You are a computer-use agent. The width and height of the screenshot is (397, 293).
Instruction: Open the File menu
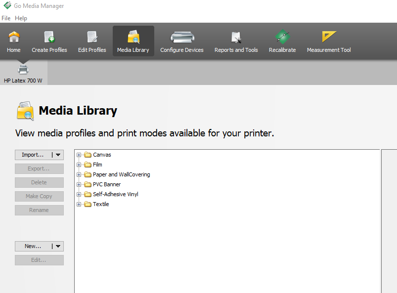(x=6, y=18)
